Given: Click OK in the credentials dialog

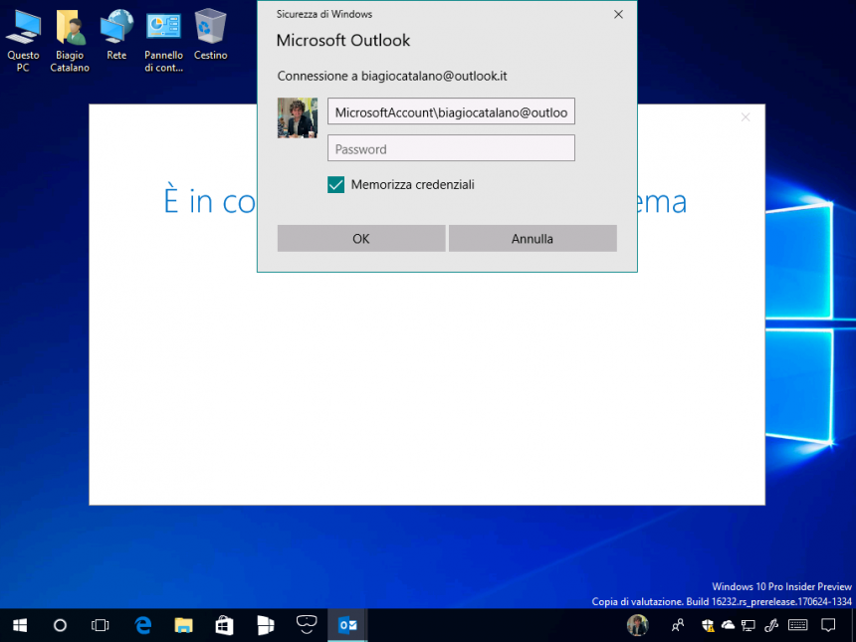Looking at the screenshot, I should 361,239.
